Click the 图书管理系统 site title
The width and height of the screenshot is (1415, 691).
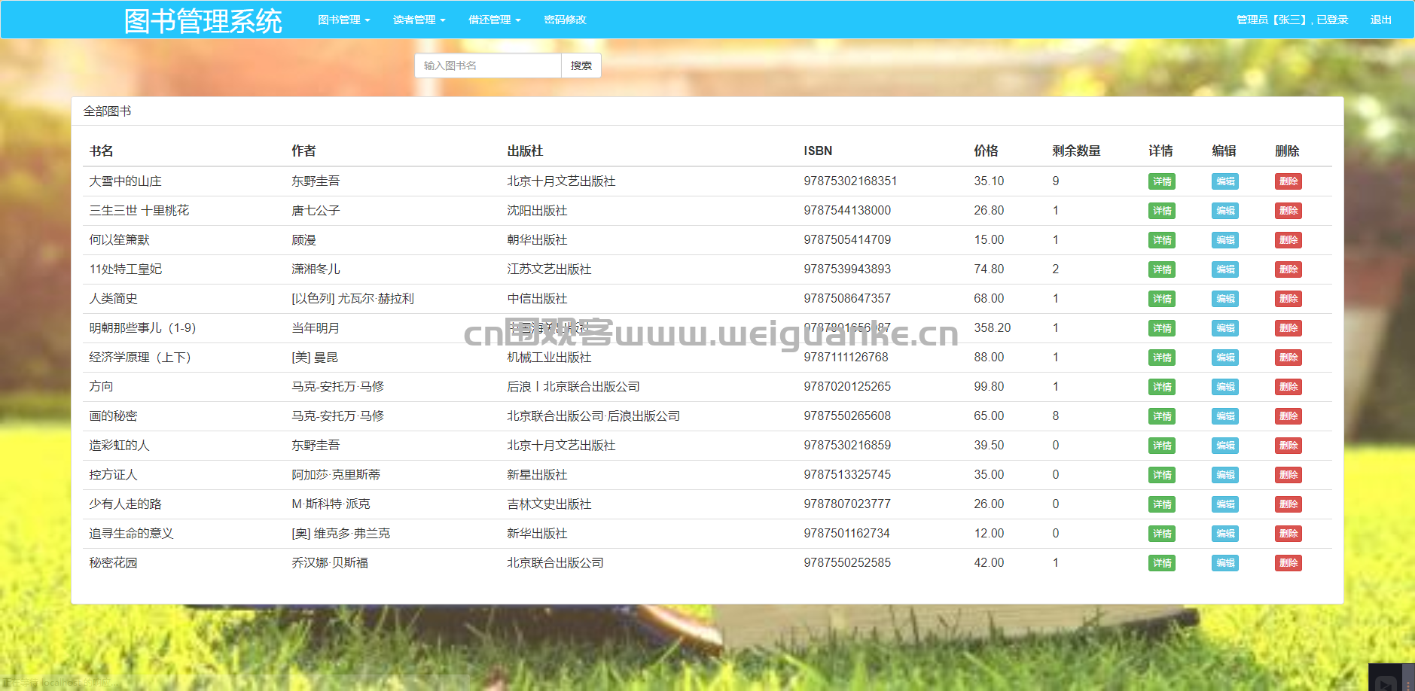pos(203,20)
